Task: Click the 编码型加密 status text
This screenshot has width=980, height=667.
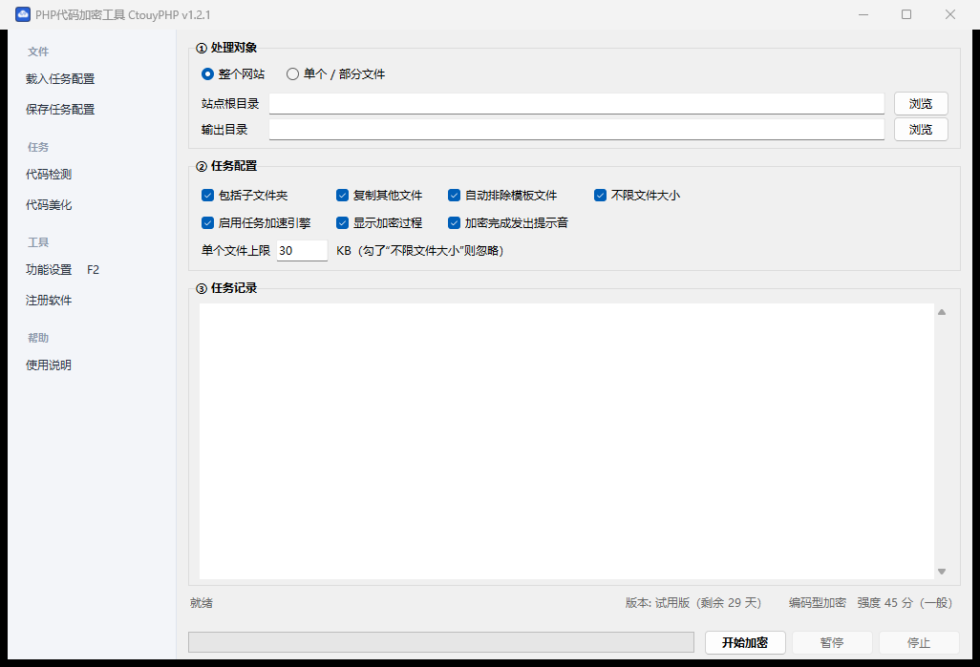Action: [x=817, y=603]
